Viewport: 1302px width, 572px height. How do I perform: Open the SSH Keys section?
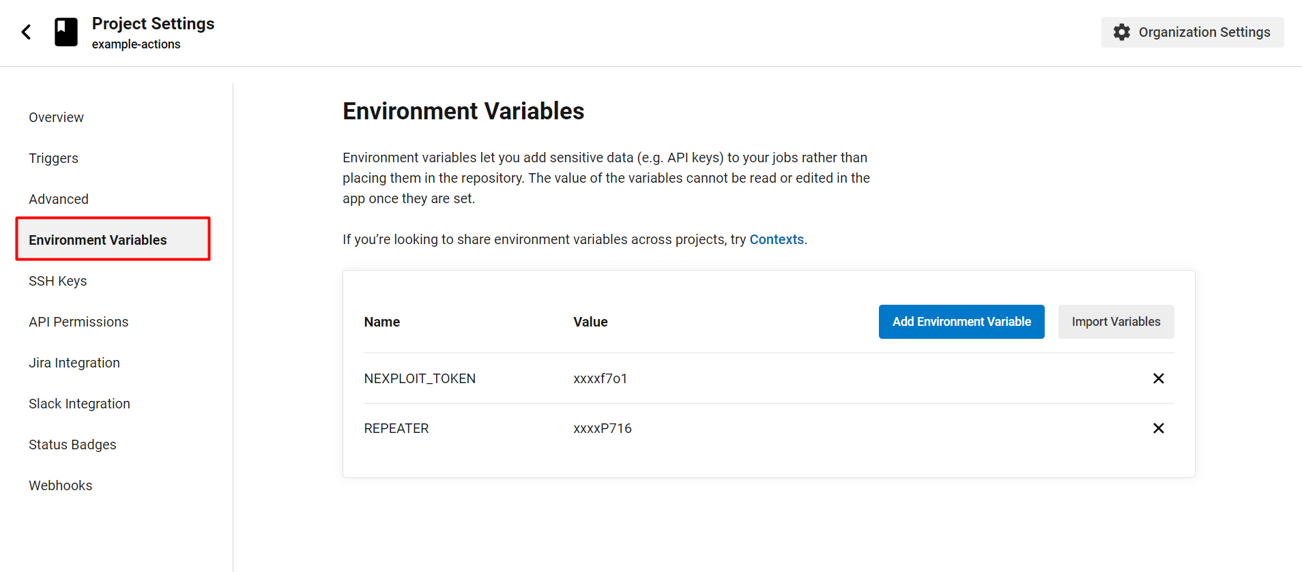click(x=58, y=281)
